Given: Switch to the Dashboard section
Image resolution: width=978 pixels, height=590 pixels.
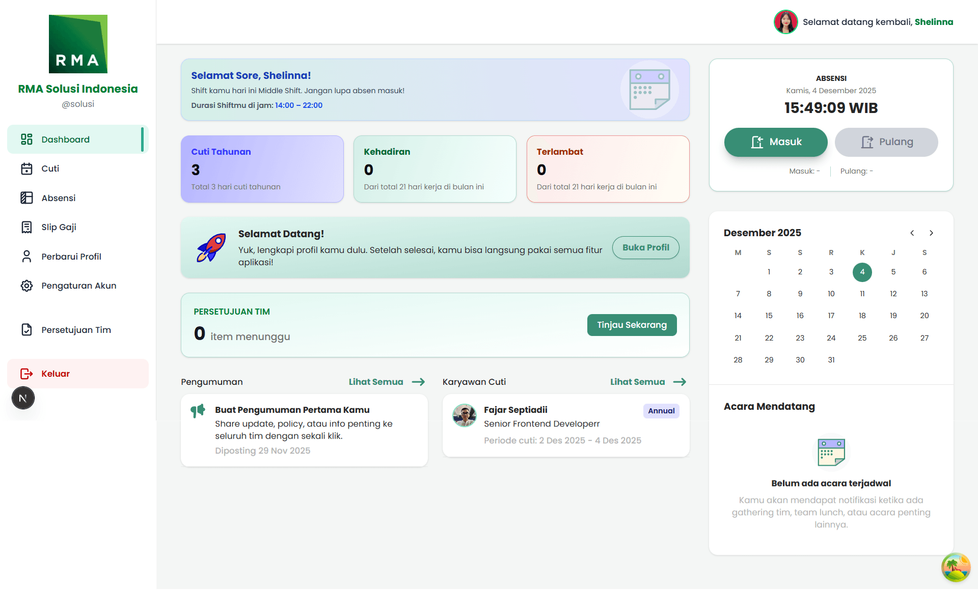Looking at the screenshot, I should click(x=65, y=139).
